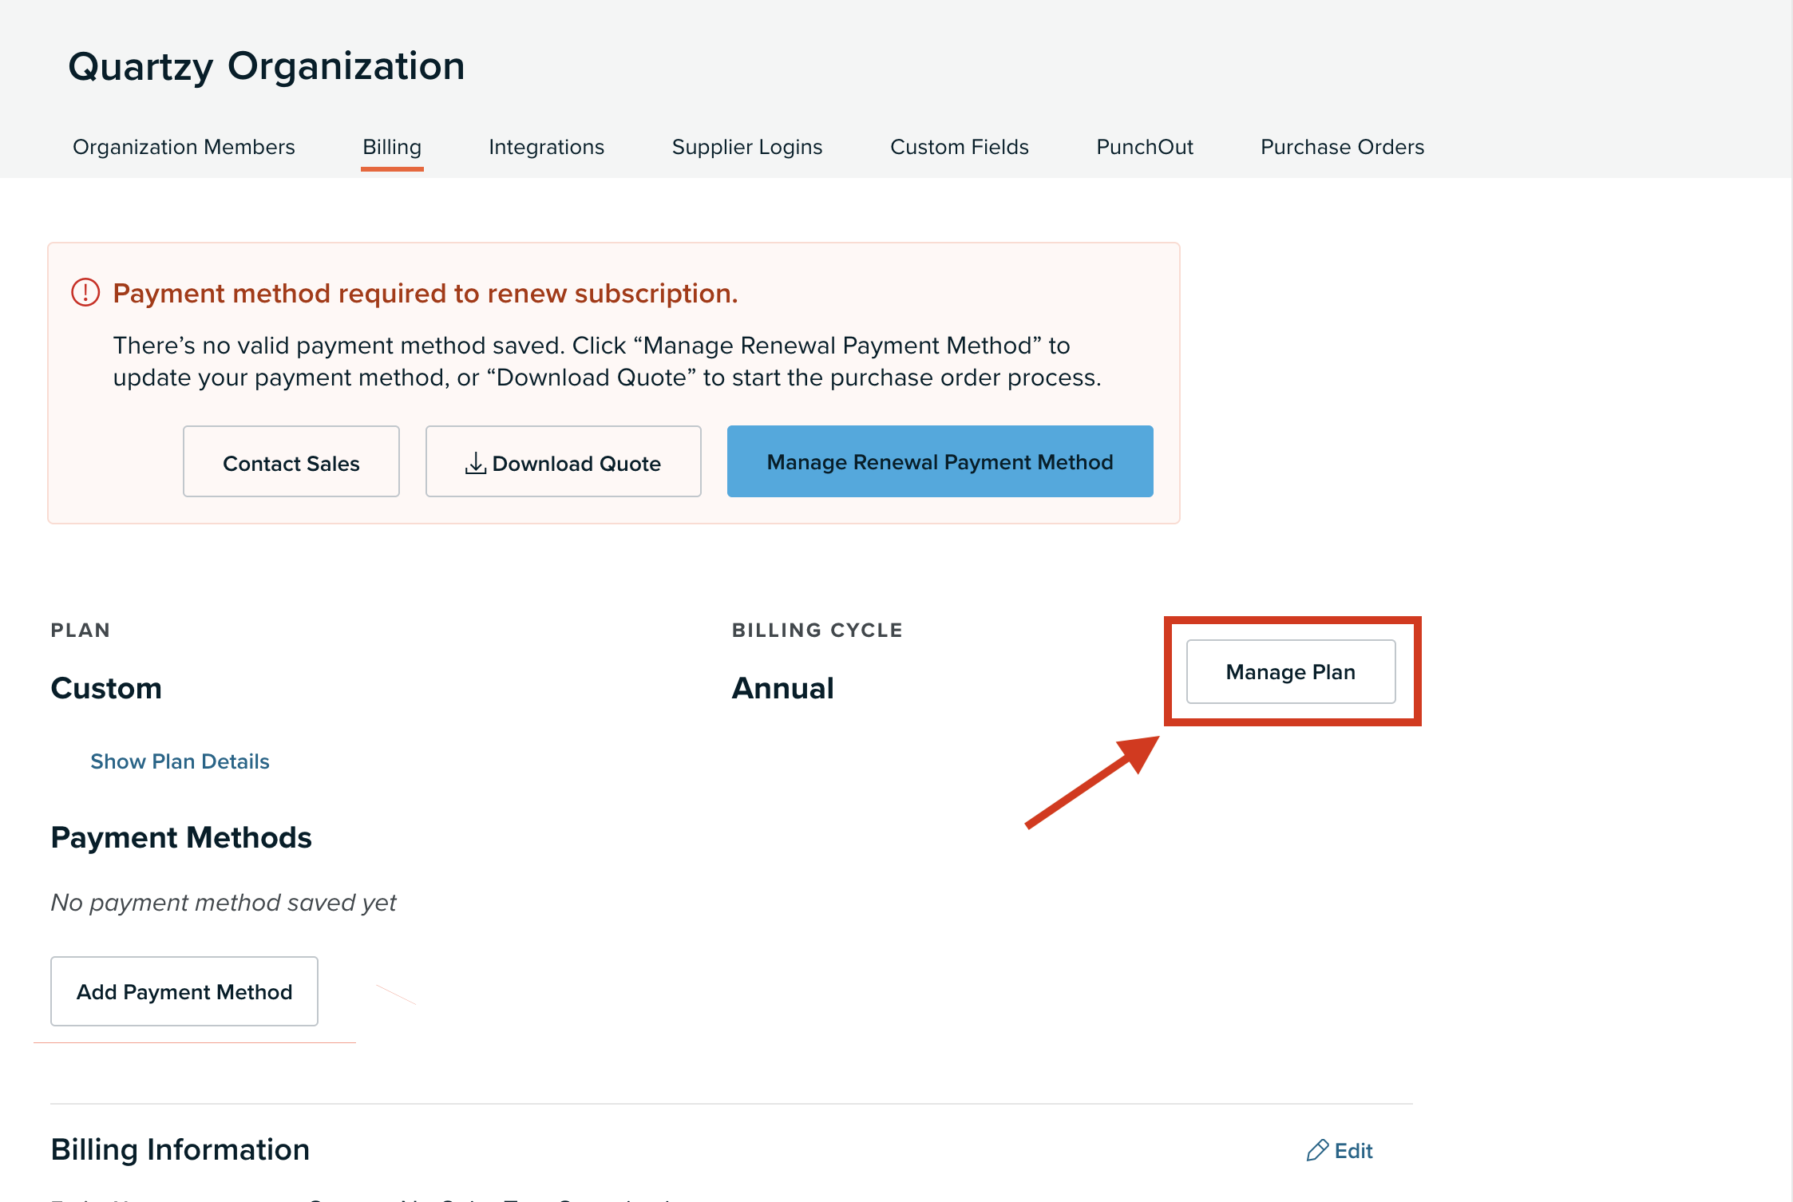Viewport: 1793px width, 1202px height.
Task: Expand Show Plan Details link
Action: tap(180, 761)
